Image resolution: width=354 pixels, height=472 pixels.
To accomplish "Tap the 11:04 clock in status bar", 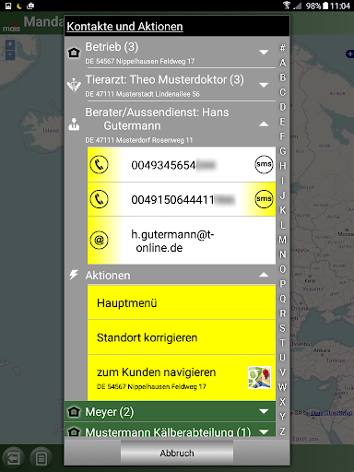I will click(340, 6).
